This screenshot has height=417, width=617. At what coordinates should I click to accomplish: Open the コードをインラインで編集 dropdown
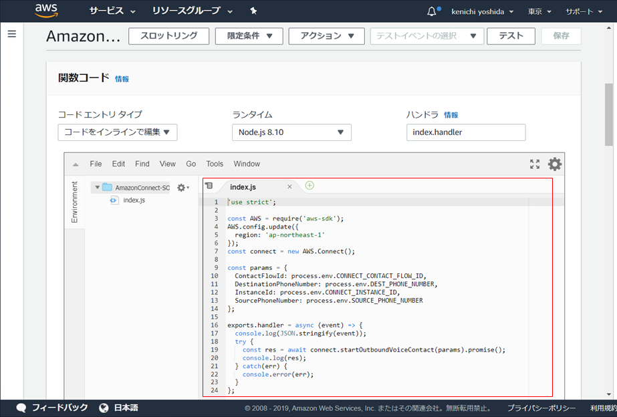click(117, 132)
